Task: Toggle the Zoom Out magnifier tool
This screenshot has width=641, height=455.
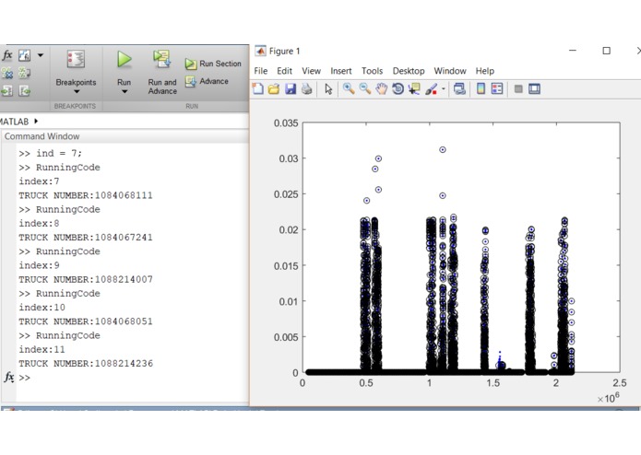Action: tap(364, 88)
